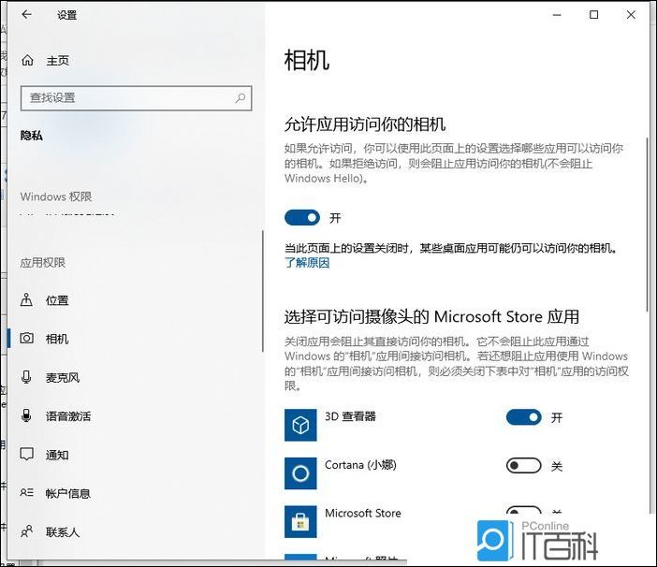Click the 隐私 heading in the sidebar

pos(32,136)
